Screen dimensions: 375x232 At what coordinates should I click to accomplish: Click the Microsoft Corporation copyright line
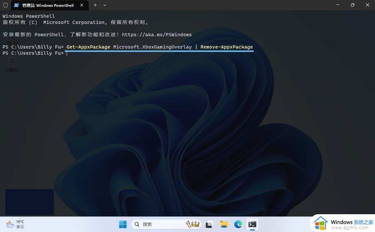[x=75, y=22]
